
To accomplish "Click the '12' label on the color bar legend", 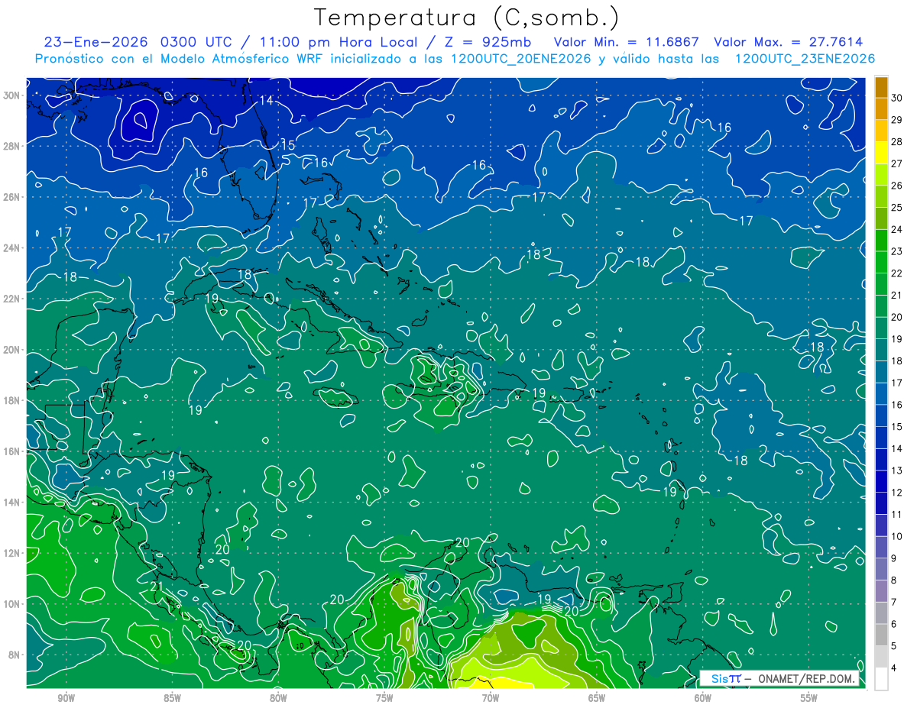I will pyautogui.click(x=897, y=493).
